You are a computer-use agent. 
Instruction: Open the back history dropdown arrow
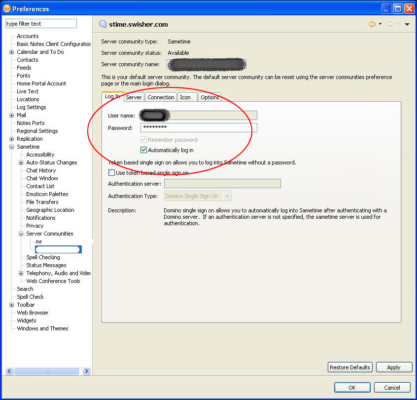point(381,24)
